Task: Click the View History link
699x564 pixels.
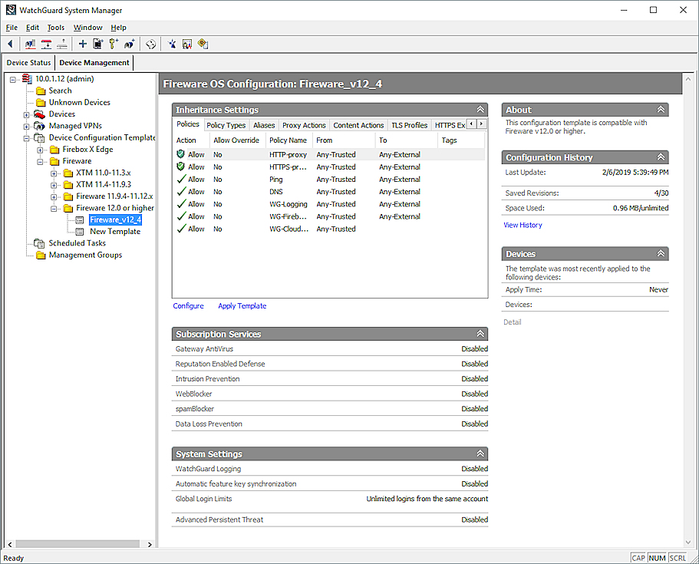Action: coord(522,225)
